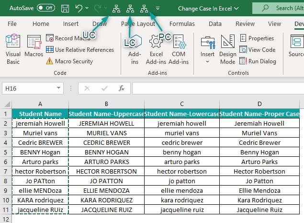
Task: Open the XML Source pane
Action: [297, 46]
